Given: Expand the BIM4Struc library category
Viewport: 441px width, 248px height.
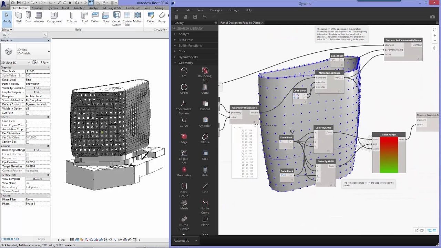Looking at the screenshot, I should click(x=186, y=40).
